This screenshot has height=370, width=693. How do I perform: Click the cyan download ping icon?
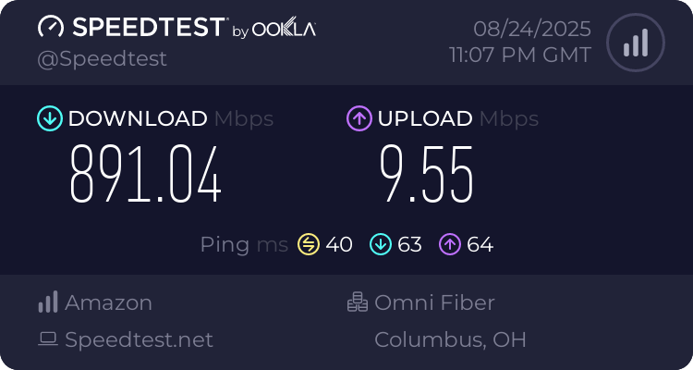380,244
